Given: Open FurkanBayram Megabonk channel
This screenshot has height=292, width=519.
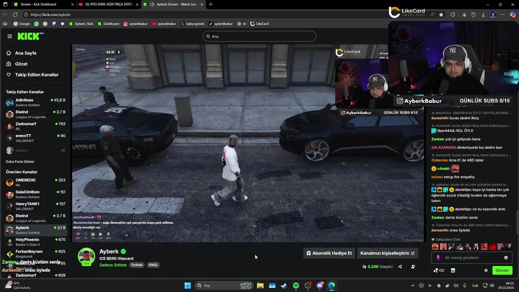Looking at the screenshot, I should [36, 254].
